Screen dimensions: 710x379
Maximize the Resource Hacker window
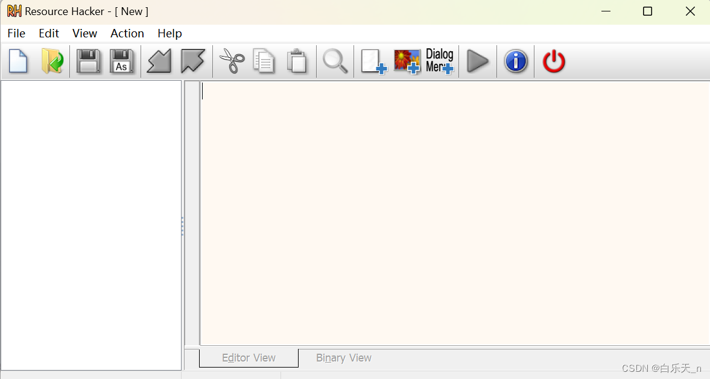pos(647,11)
